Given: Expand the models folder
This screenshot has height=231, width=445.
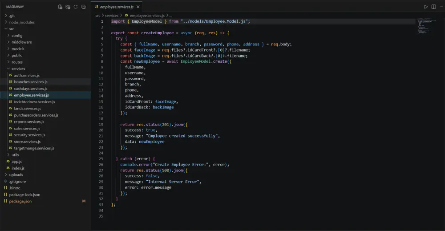Looking at the screenshot, I should [x=45, y=49].
